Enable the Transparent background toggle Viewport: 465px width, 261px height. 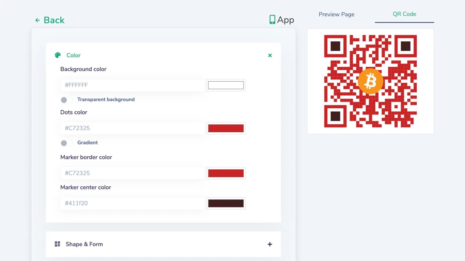pos(66,100)
